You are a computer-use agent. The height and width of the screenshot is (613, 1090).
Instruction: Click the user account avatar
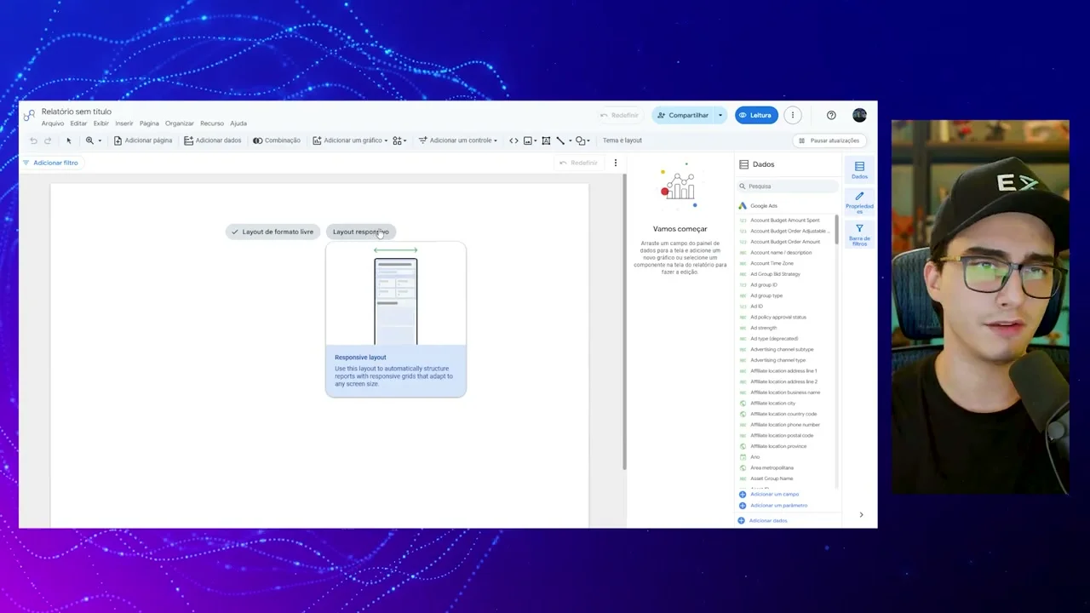[x=859, y=115]
